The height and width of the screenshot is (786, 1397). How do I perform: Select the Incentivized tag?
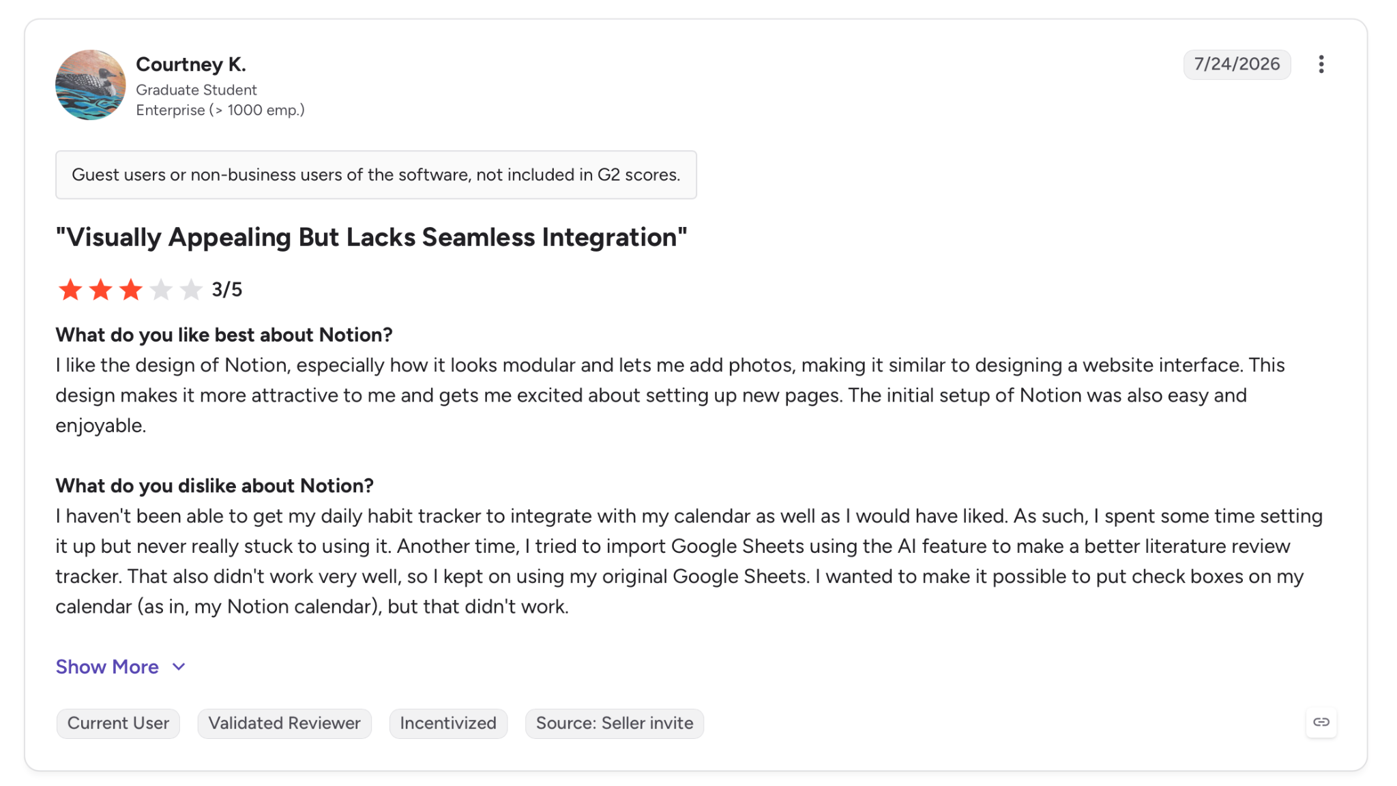448,723
